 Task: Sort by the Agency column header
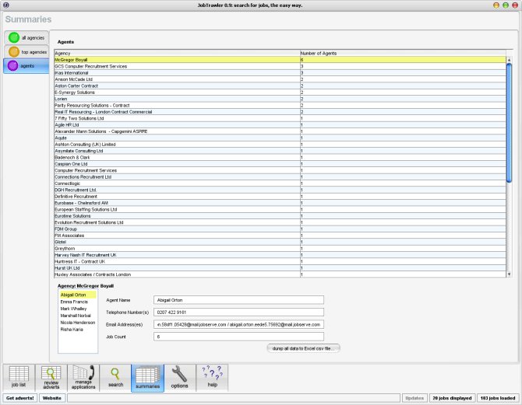point(176,53)
